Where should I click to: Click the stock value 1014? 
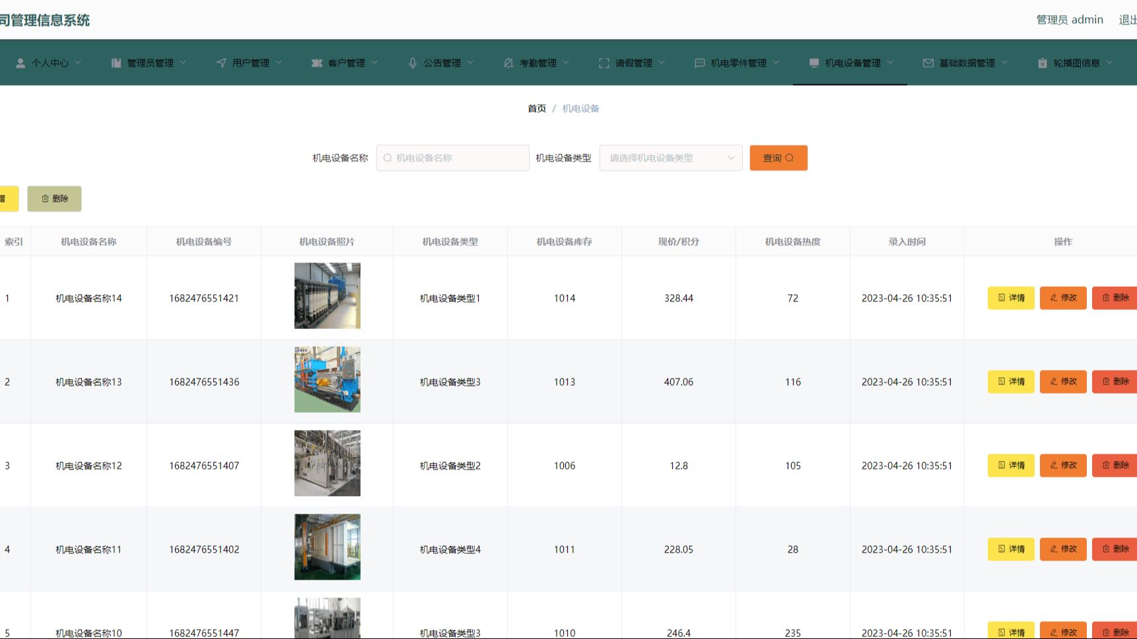pyautogui.click(x=565, y=298)
